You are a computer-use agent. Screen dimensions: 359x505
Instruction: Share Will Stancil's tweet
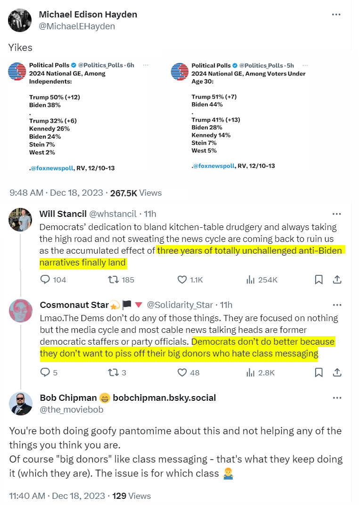337,280
